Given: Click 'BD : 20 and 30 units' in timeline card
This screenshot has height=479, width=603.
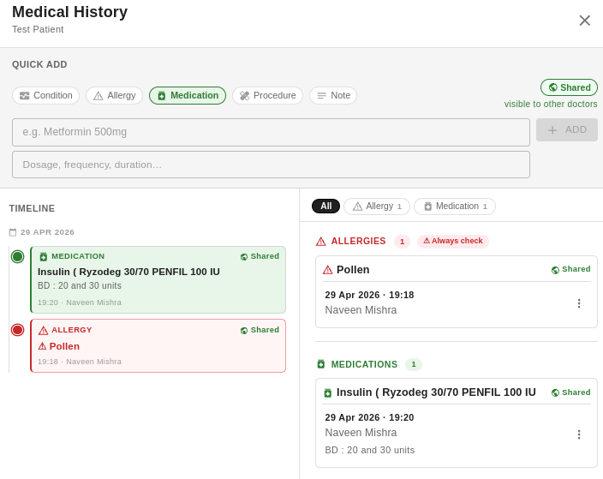Looking at the screenshot, I should pos(79,285).
